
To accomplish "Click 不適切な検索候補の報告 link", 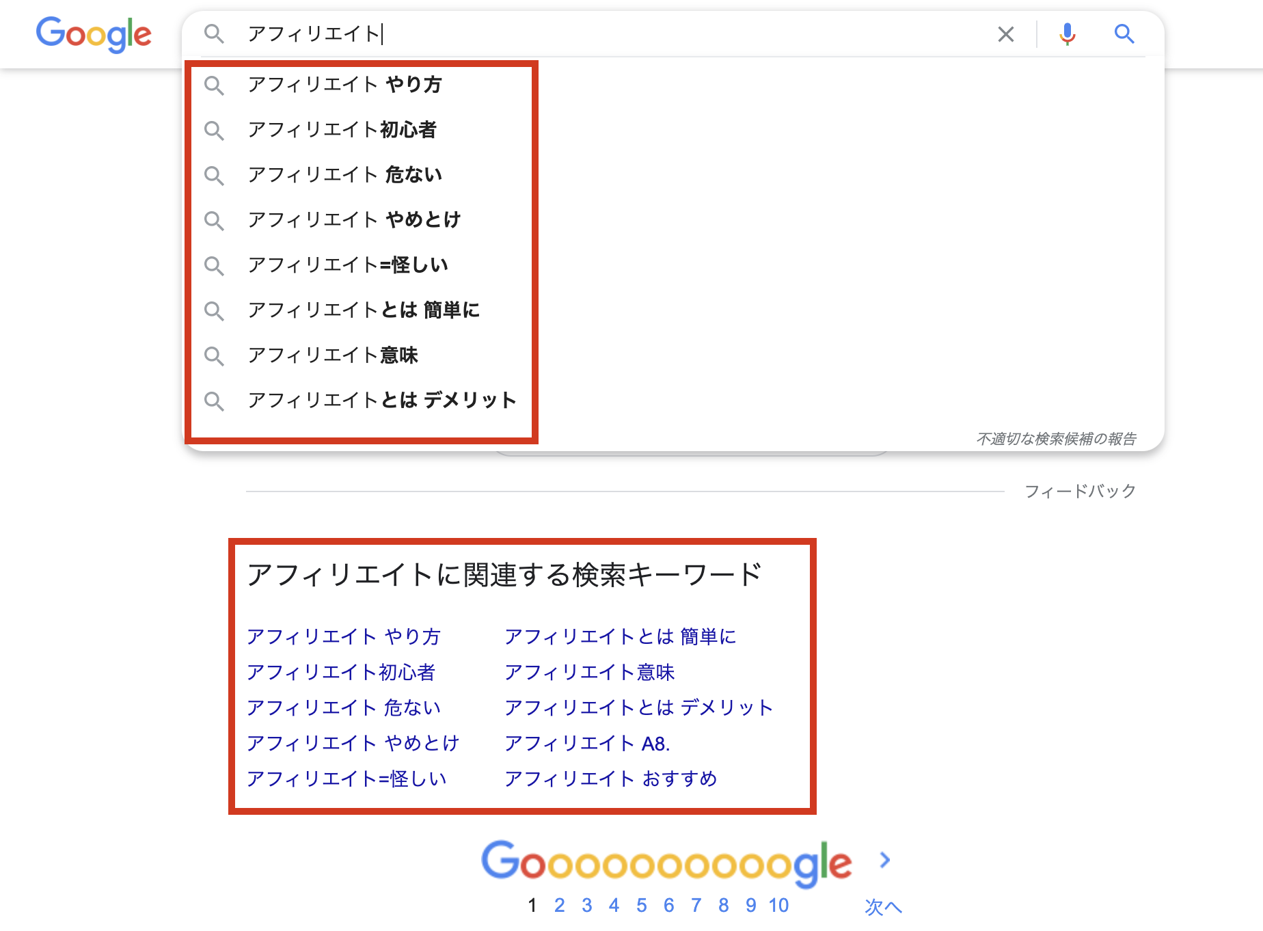I will click(x=1057, y=439).
